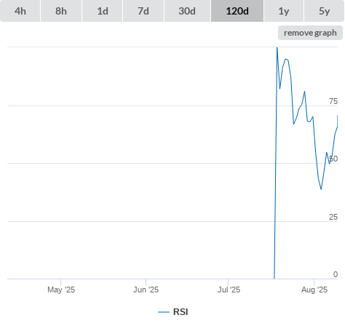Select the Aug '25 axis label
Screen dimensions: 345x331
point(314,290)
